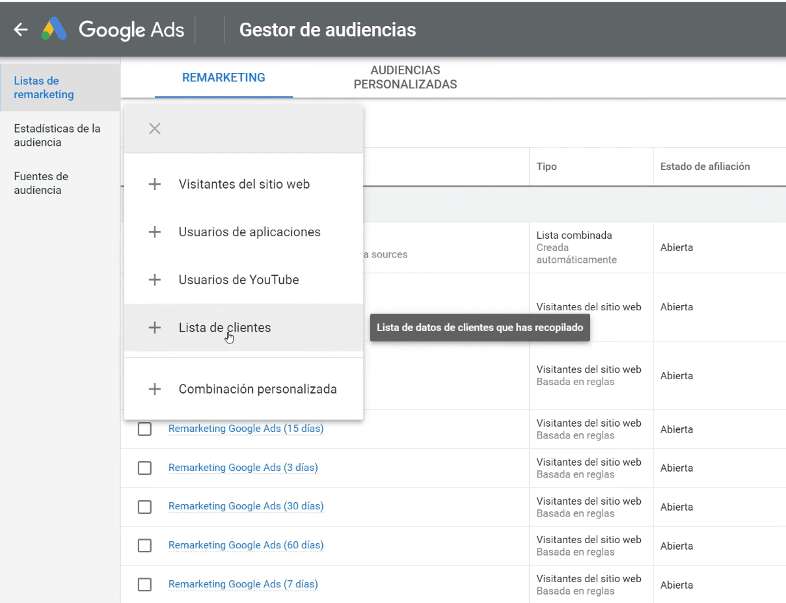Click plus icon beside Combinación personalizada
Image resolution: width=786 pixels, height=603 pixels.
[x=154, y=389]
